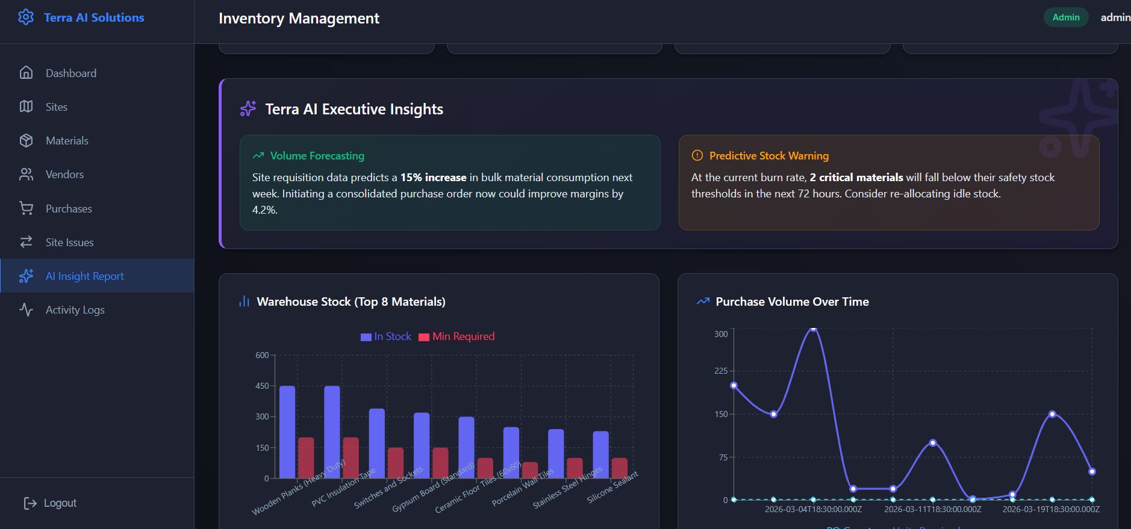Click the Logout door icon
This screenshot has width=1131, height=529.
(30, 503)
